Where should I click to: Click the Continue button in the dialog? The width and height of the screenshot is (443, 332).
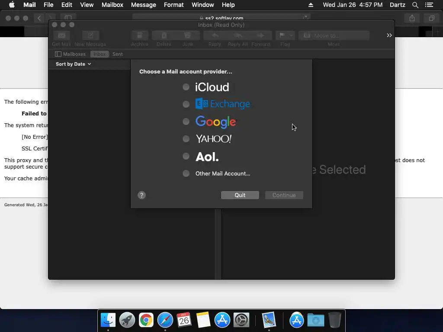[x=284, y=195]
